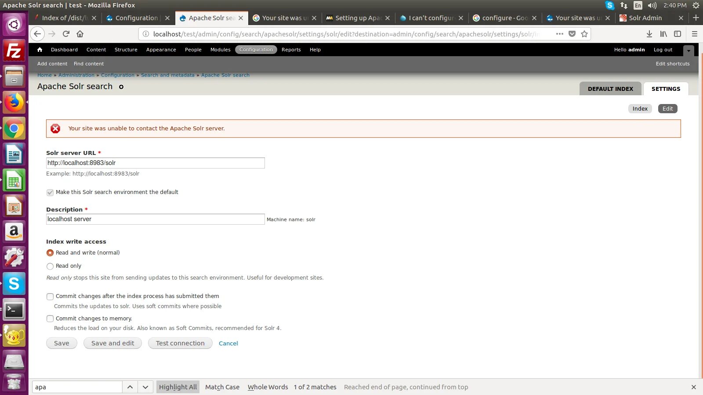Open Google Chrome from the dock
Screen dimensions: 703x395
tap(14, 129)
